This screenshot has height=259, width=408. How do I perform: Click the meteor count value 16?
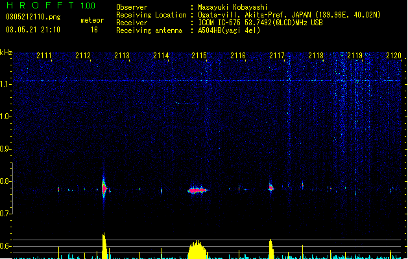94,30
